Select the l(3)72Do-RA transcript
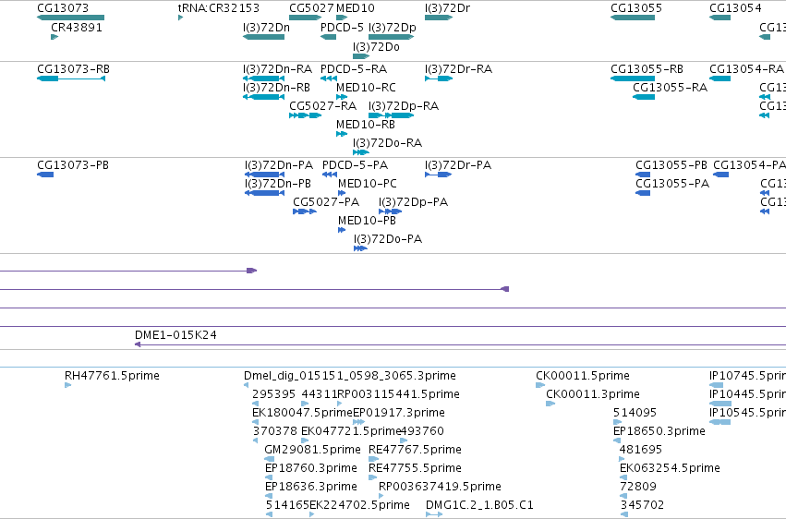Viewport: 786px width, 519px height. click(x=361, y=152)
